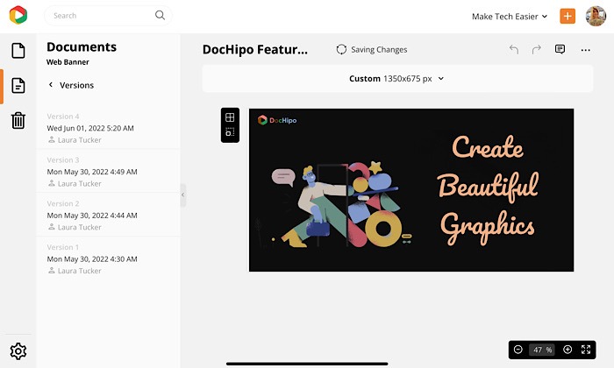Open the Make Tech Easier dropdown
Viewport: 614px width, 368px height.
tap(510, 17)
